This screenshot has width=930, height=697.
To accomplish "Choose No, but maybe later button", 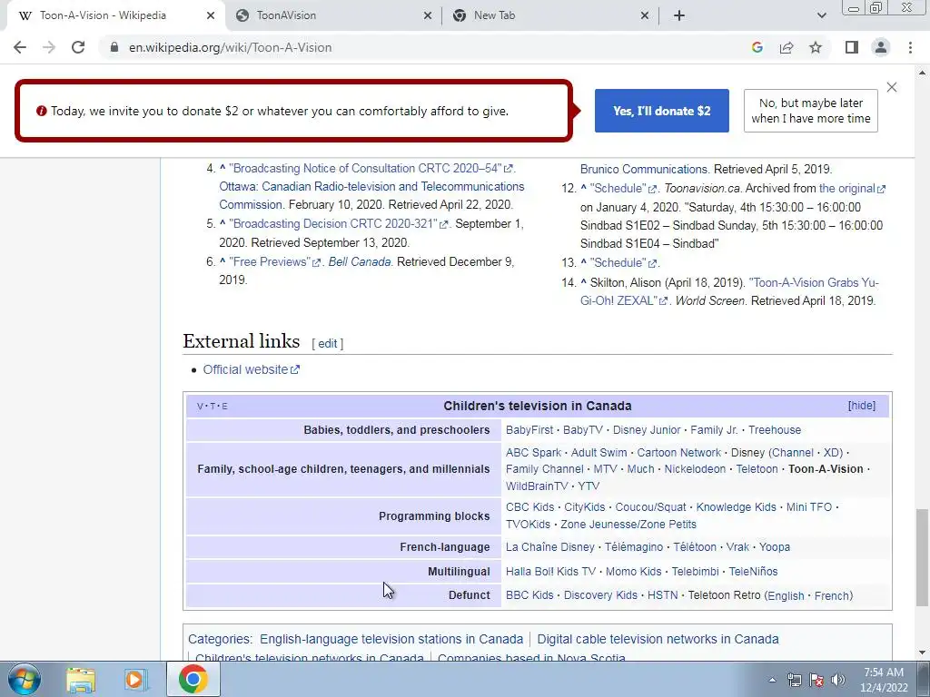I will point(811,111).
